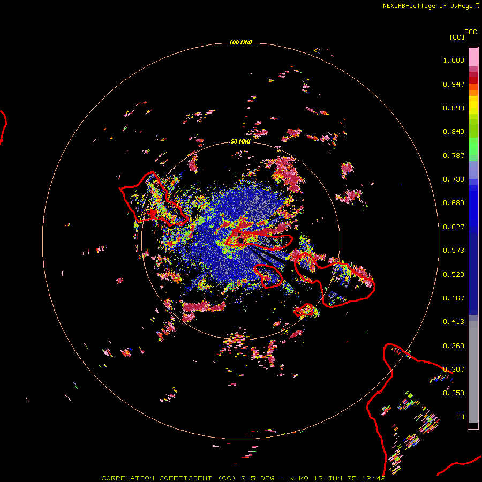Click the Correlation Coefficient KHMO footer caption
This screenshot has height=482, width=482.
click(x=243, y=478)
